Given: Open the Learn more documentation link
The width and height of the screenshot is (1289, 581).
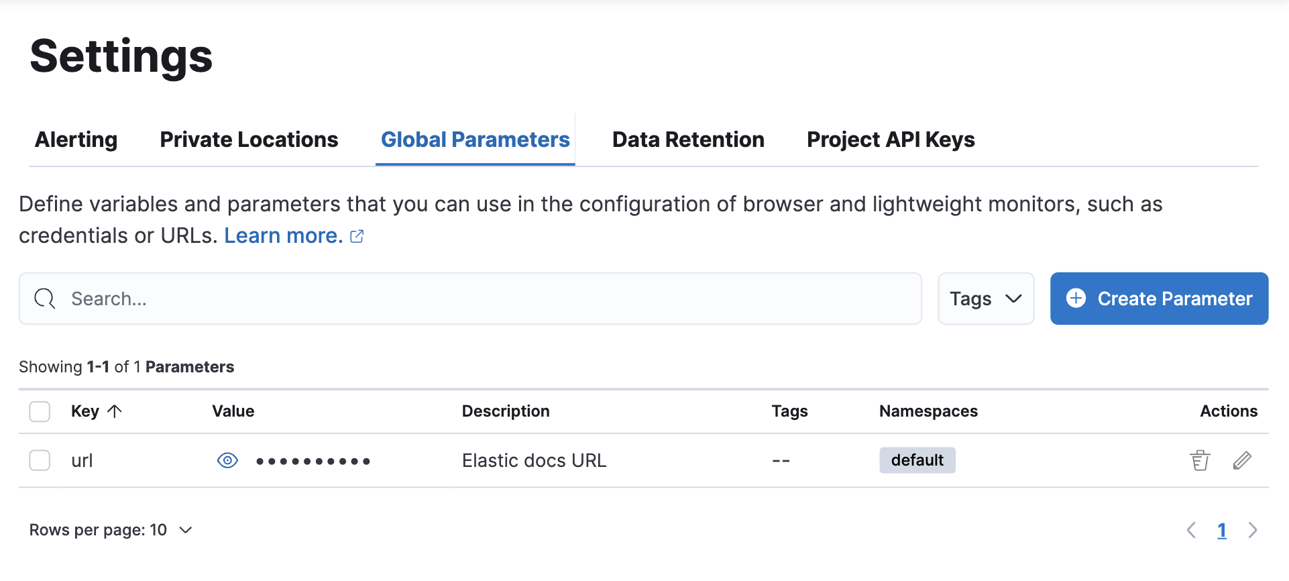Looking at the screenshot, I should 283,236.
